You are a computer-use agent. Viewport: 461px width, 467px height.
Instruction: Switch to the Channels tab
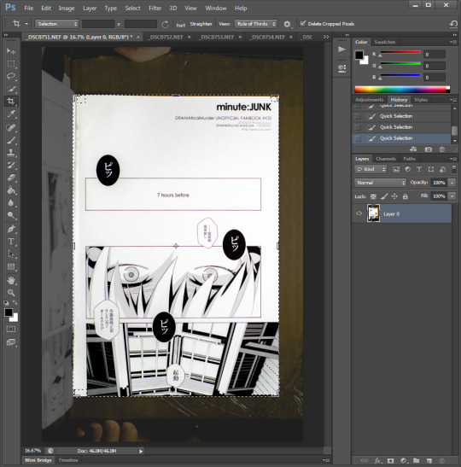click(x=386, y=159)
